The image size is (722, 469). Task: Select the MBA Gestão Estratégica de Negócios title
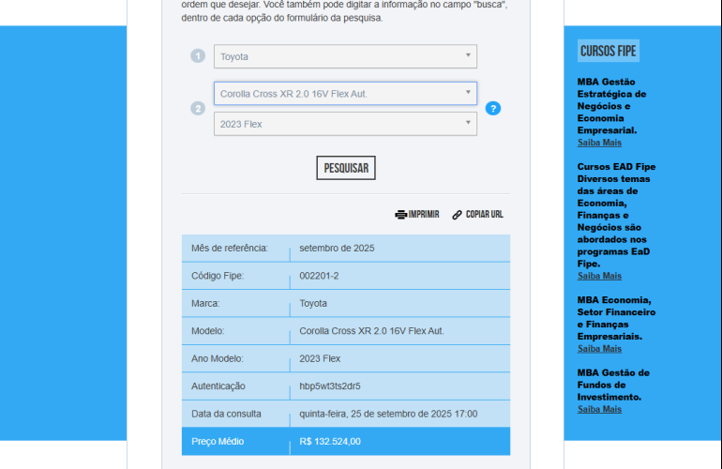tap(611, 106)
